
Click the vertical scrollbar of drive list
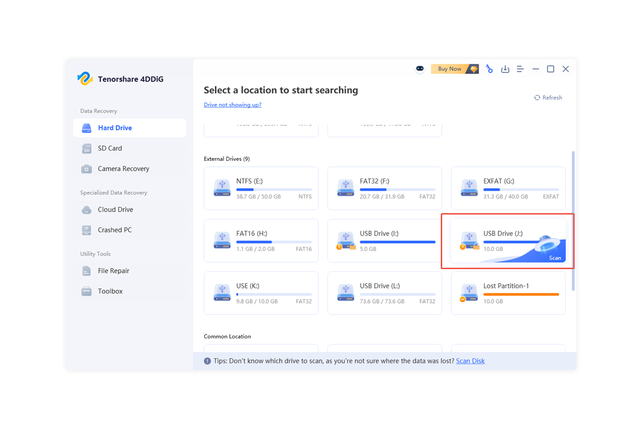click(573, 220)
